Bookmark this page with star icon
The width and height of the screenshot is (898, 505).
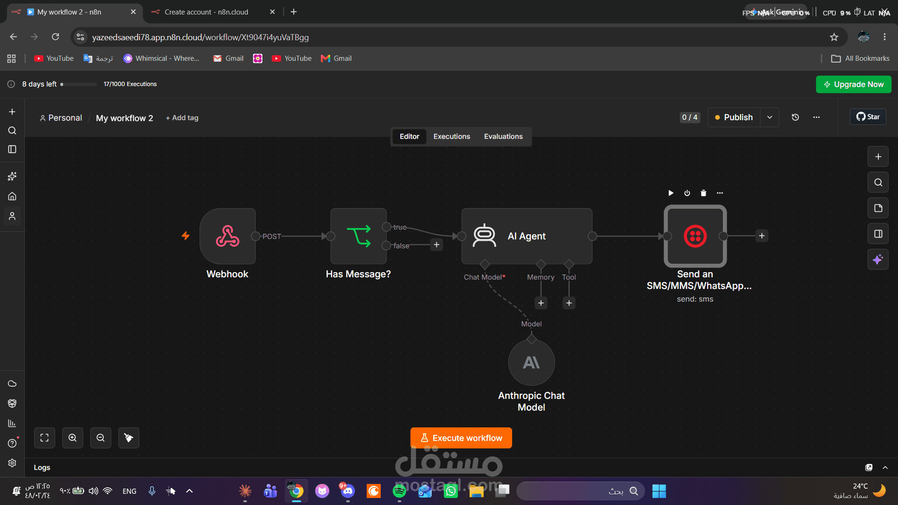(834, 37)
